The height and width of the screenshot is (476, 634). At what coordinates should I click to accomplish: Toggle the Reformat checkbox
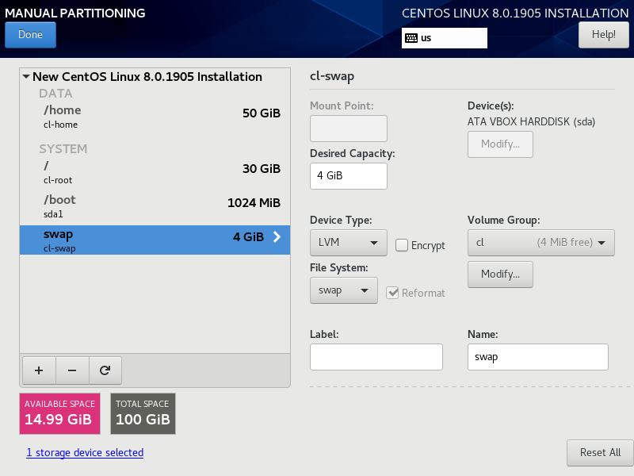click(391, 293)
